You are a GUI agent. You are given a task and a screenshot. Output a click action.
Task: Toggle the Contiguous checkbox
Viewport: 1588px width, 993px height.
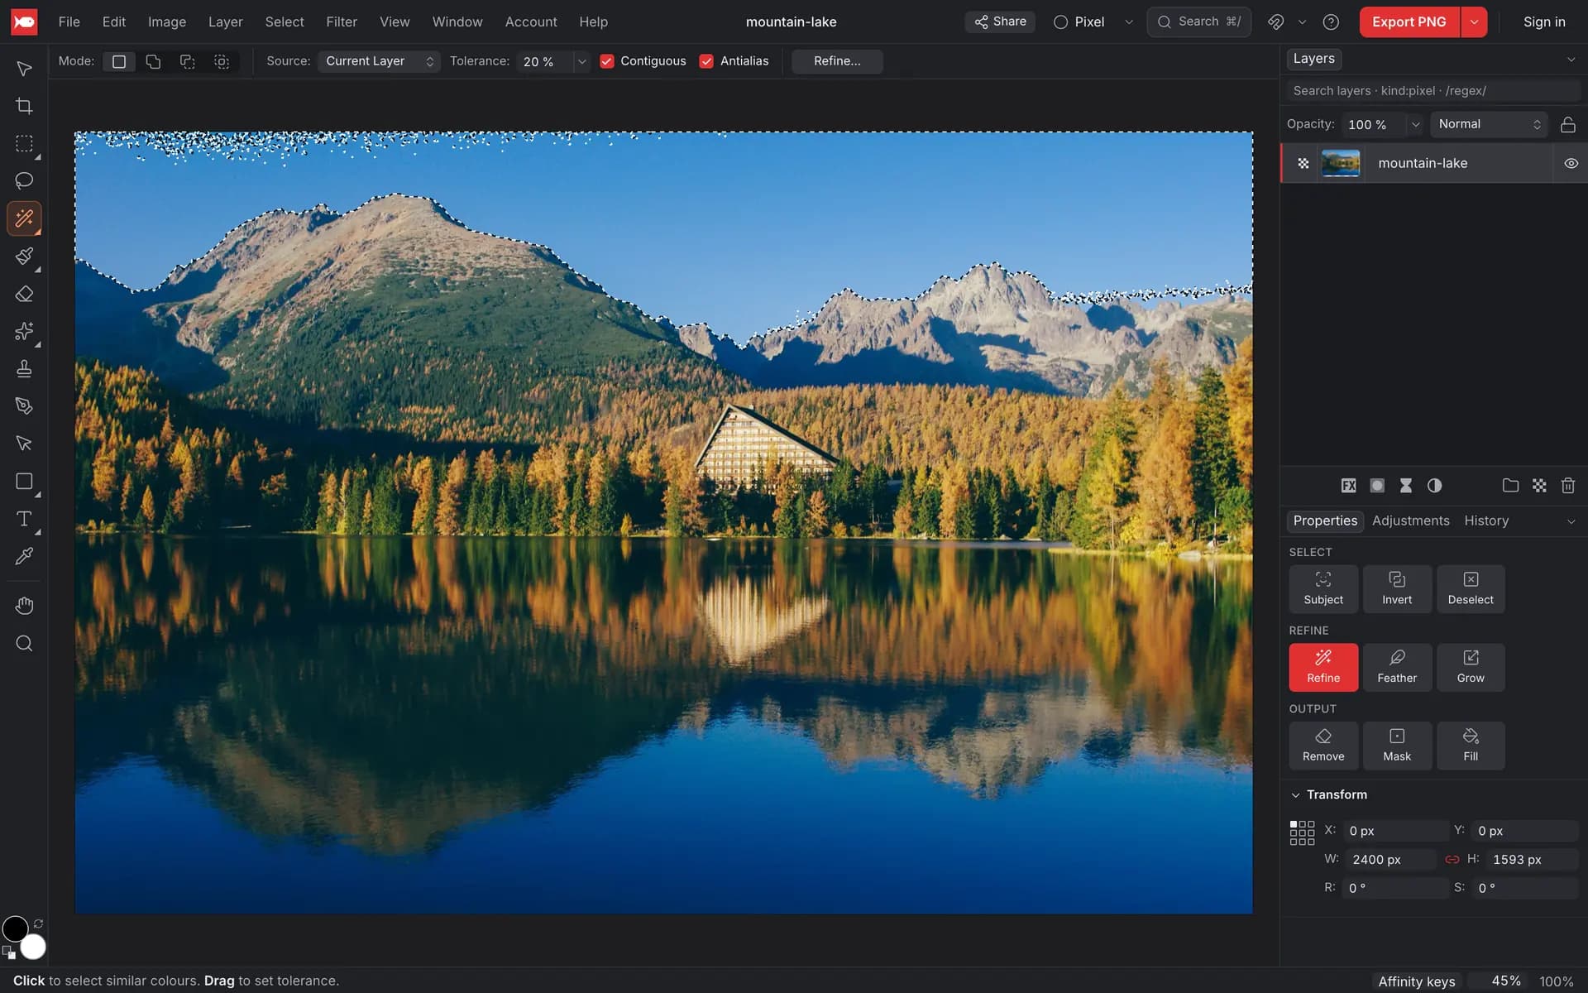click(x=607, y=61)
